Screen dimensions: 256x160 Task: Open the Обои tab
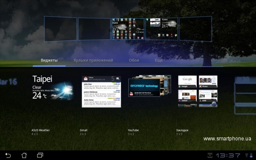pos(134,60)
